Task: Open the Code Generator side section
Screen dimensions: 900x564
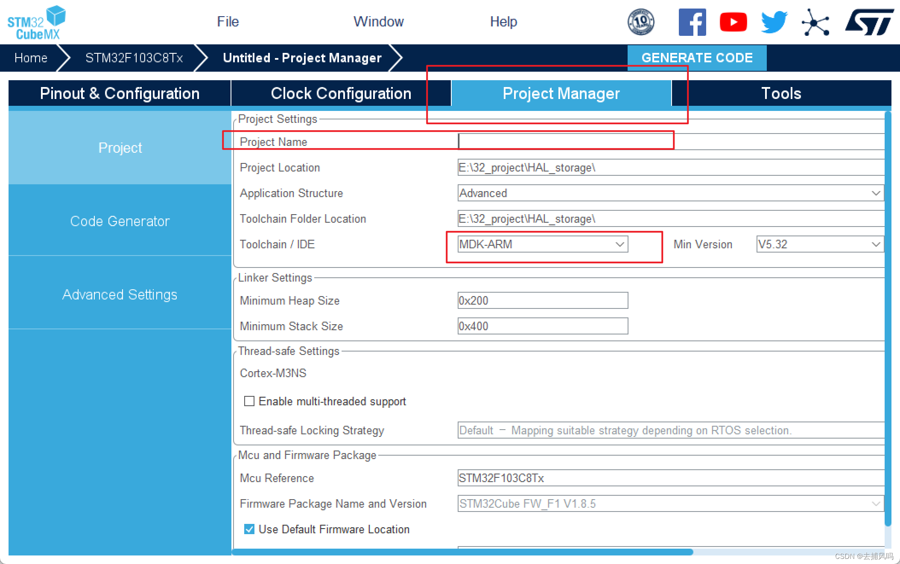Action: 120,221
